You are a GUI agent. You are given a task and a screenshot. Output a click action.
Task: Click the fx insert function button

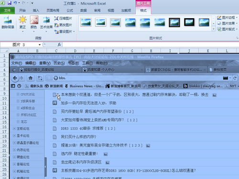59,45
